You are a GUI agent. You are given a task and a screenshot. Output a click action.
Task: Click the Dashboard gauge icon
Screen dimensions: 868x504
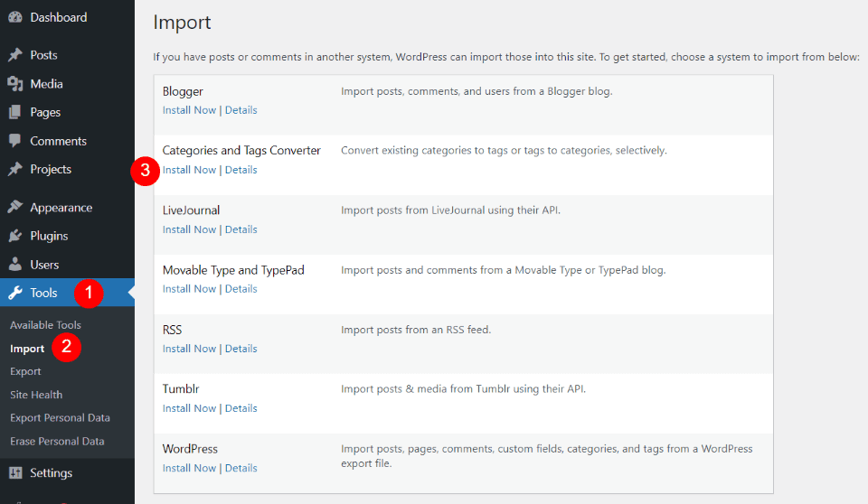15,17
